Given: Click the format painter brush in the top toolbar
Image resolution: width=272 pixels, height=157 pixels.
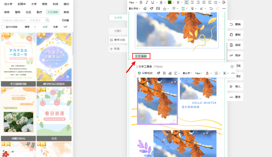Looking at the screenshot, I should [151, 9].
